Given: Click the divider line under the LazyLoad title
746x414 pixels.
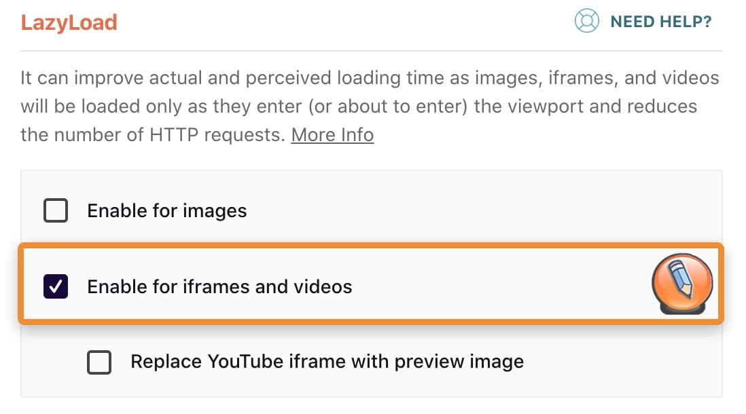Looking at the screenshot, I should (371, 51).
